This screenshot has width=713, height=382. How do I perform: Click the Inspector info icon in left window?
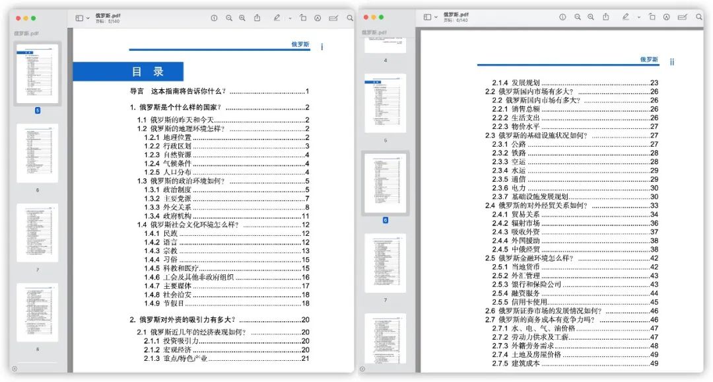pyautogui.click(x=214, y=19)
